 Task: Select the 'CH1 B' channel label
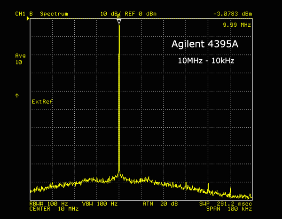click(x=24, y=14)
